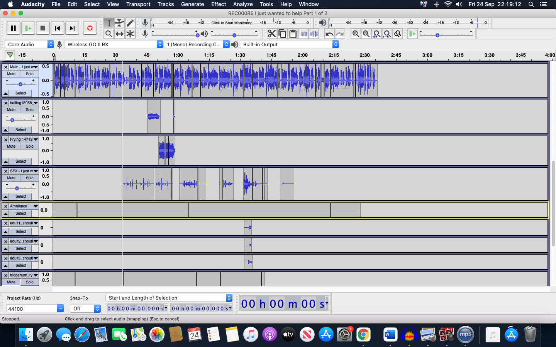The height and width of the screenshot is (347, 556).
Task: Mute the Main track
Action: pos(11,74)
